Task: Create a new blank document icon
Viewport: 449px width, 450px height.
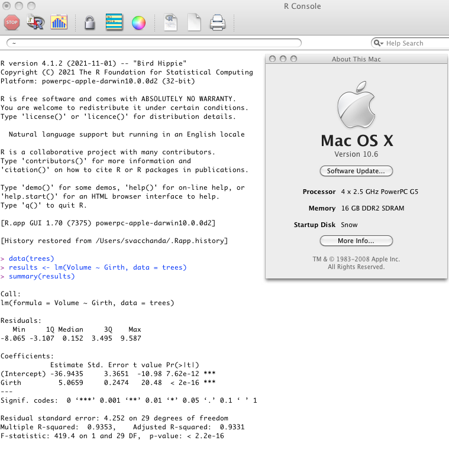Action: coord(194,22)
